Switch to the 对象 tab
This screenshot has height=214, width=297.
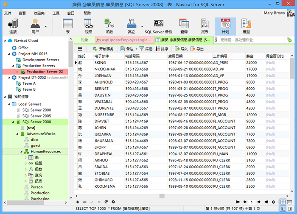coord(84,40)
